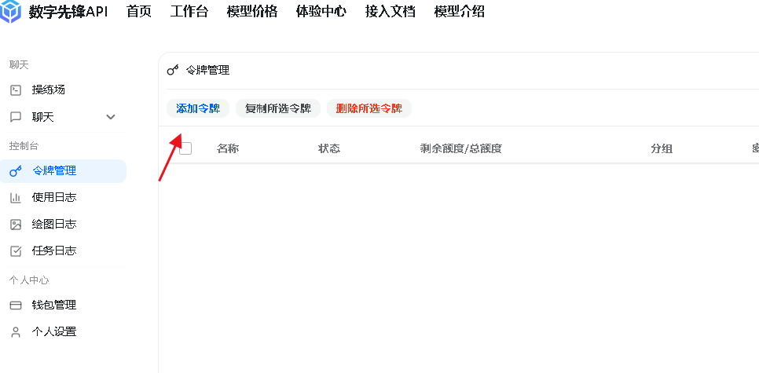Click the key icon beside 令牌管理 sidebar item
Viewport: 759px width, 373px height.
click(x=16, y=171)
